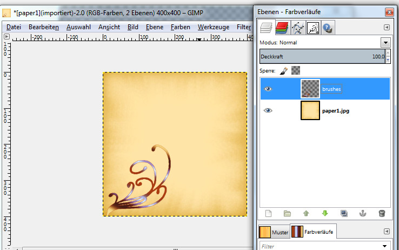Switch to the Layers dock tab
Image resolution: width=399 pixels, height=250 pixels.
coord(266,28)
